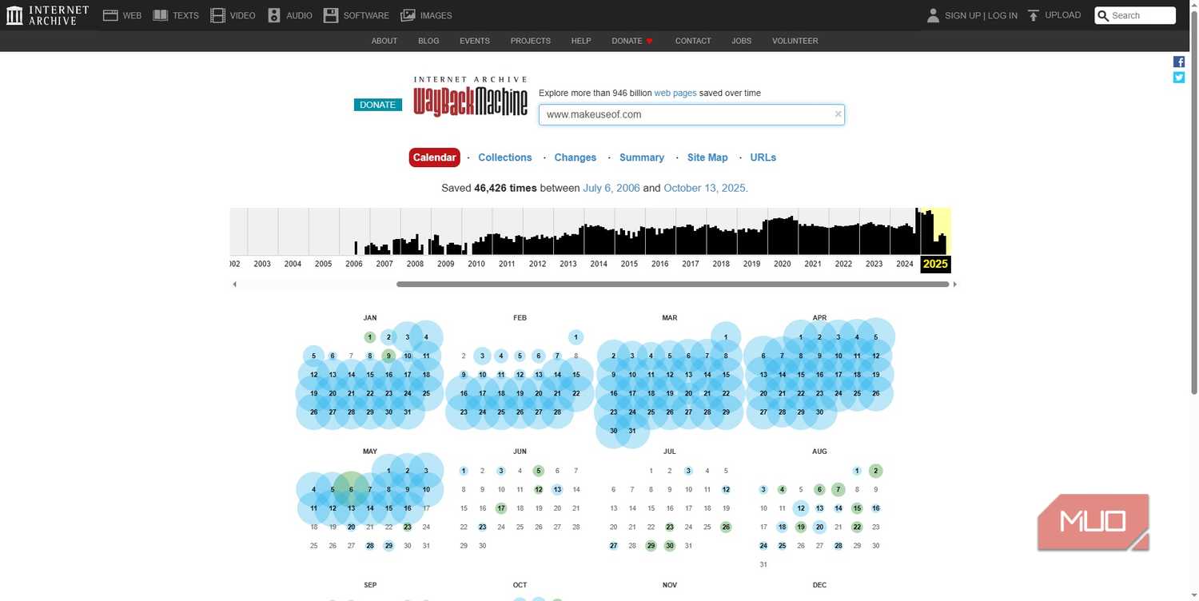The height and width of the screenshot is (601, 1199).
Task: Open the Donate menu item with heart
Action: tap(632, 41)
